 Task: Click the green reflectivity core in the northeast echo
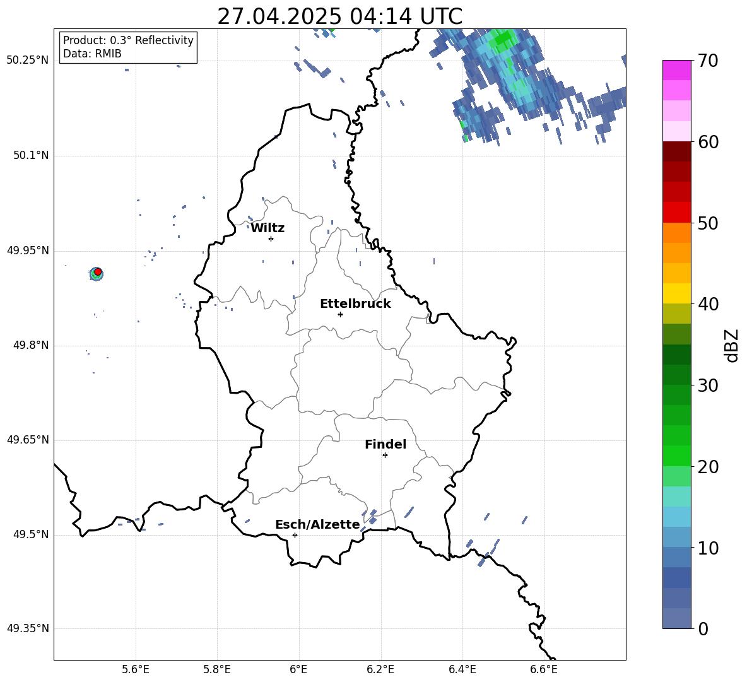(503, 39)
